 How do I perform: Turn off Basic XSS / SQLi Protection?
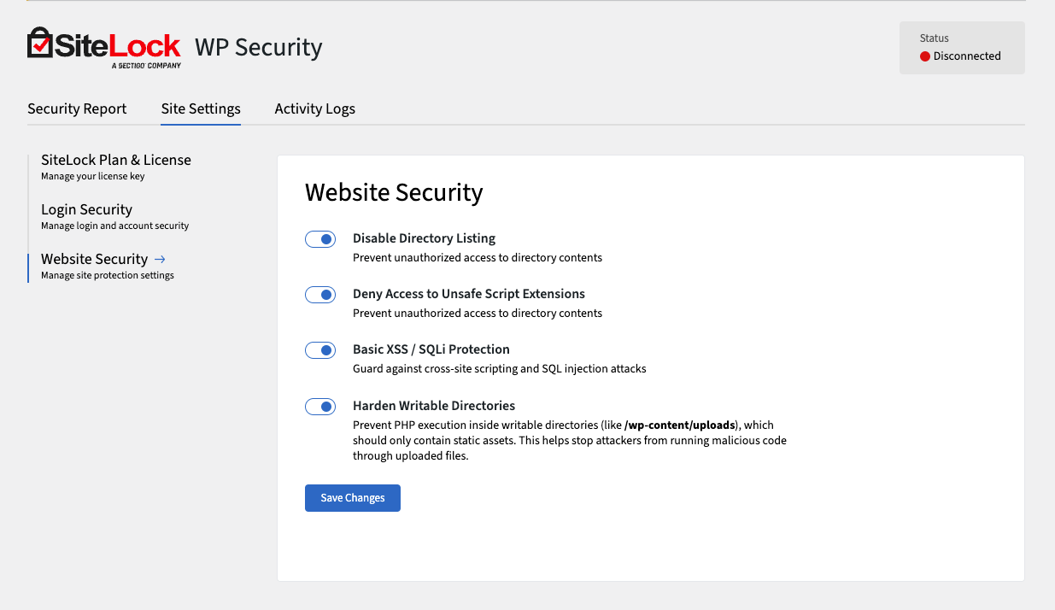[x=320, y=350]
